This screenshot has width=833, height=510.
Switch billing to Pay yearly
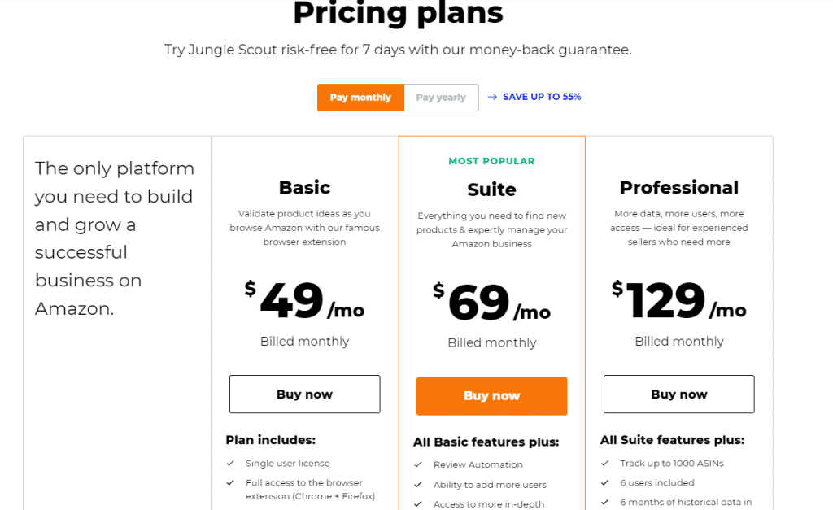(x=441, y=98)
